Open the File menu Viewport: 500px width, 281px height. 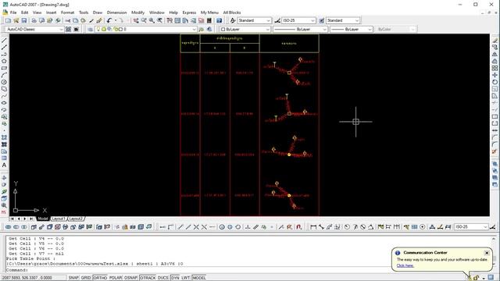click(13, 12)
